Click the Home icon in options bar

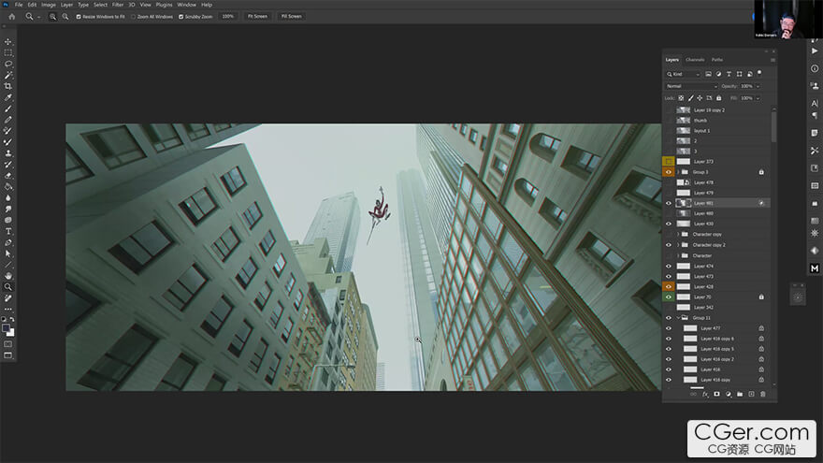[x=11, y=16]
